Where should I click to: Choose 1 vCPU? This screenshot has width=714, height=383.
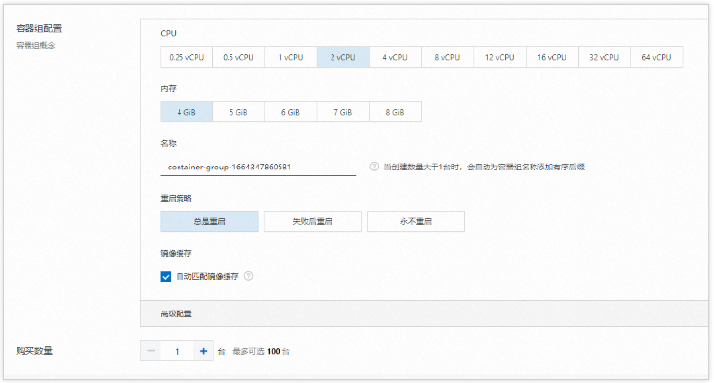coord(290,58)
